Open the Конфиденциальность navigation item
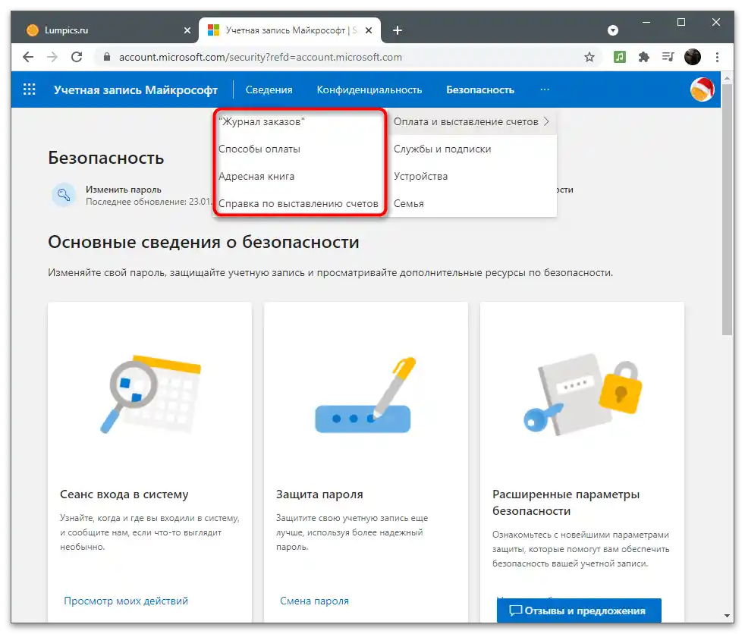Screen dimensions: 745x634 click(369, 89)
